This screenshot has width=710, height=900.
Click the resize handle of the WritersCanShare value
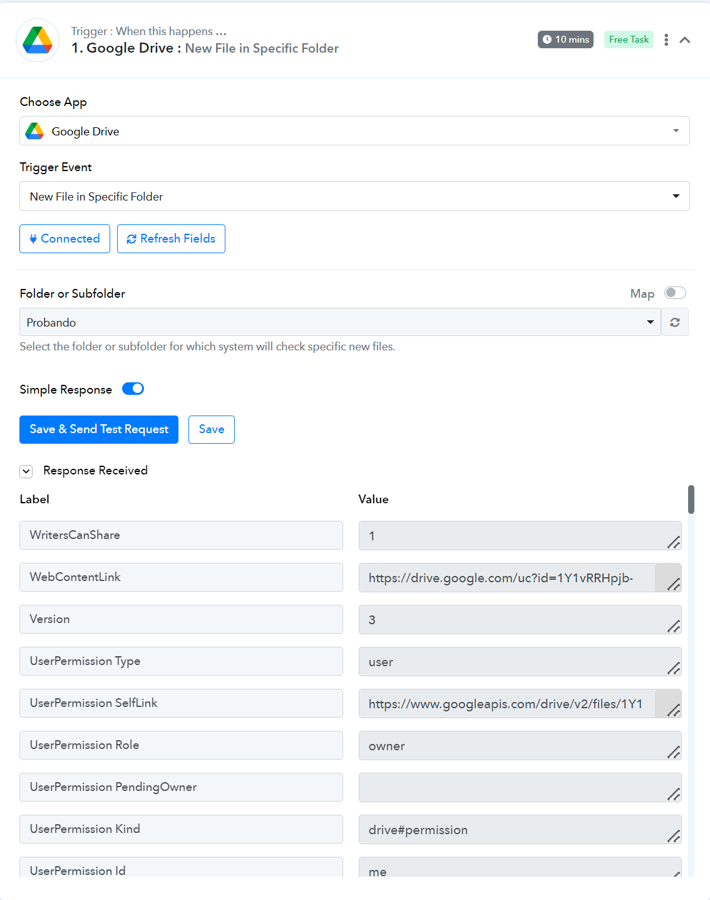pos(674,543)
